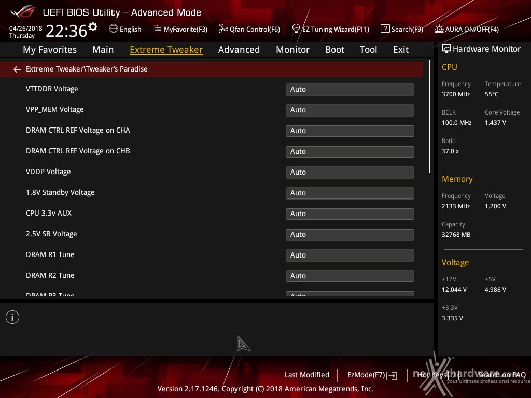Open DRAM R2 Tune Auto field

tap(350, 276)
